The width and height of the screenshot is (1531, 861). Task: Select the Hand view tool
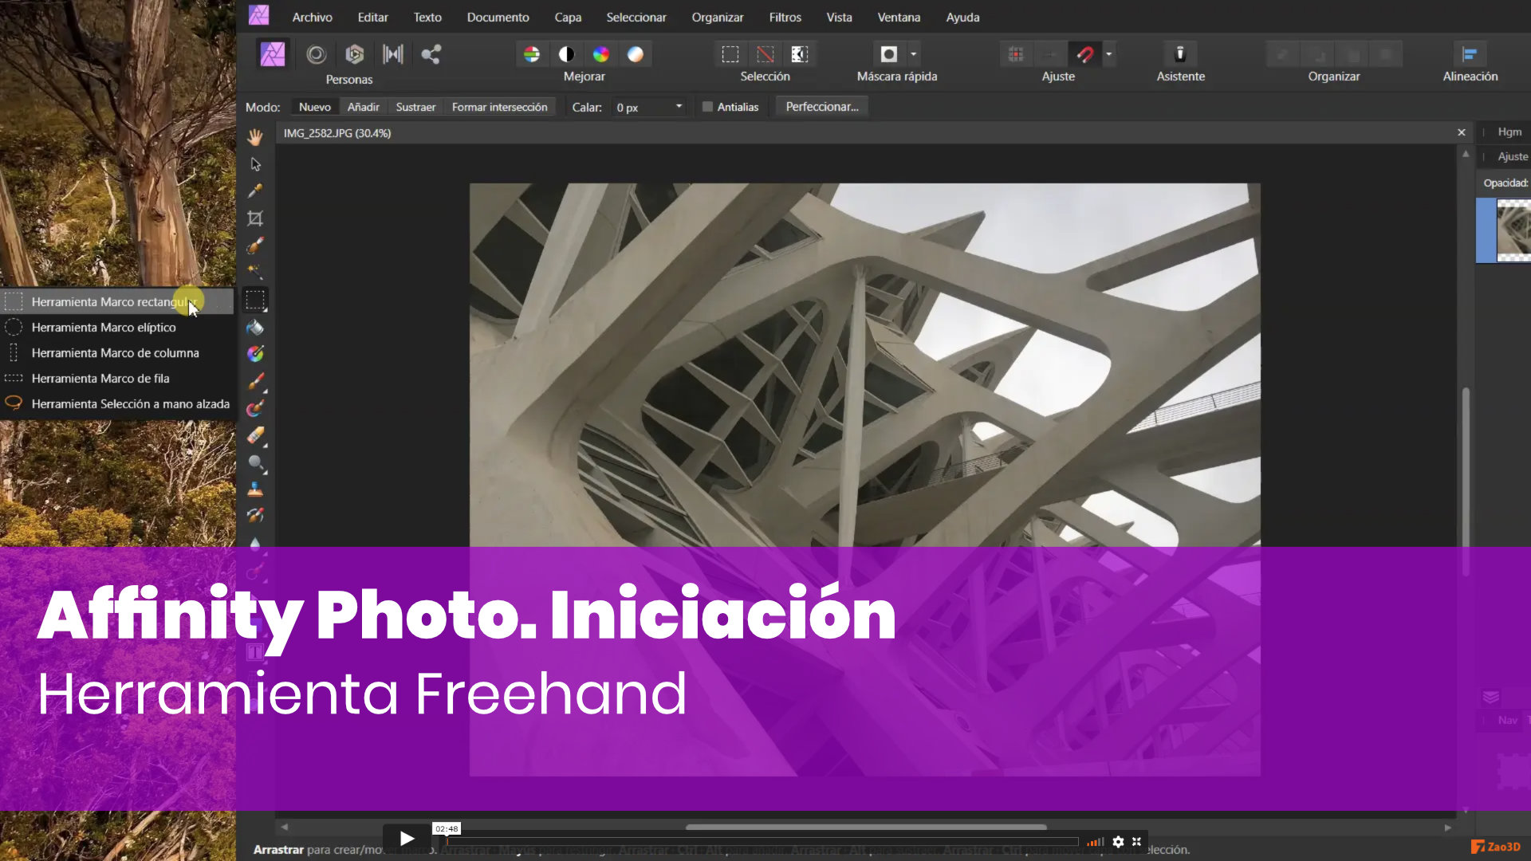tap(255, 137)
